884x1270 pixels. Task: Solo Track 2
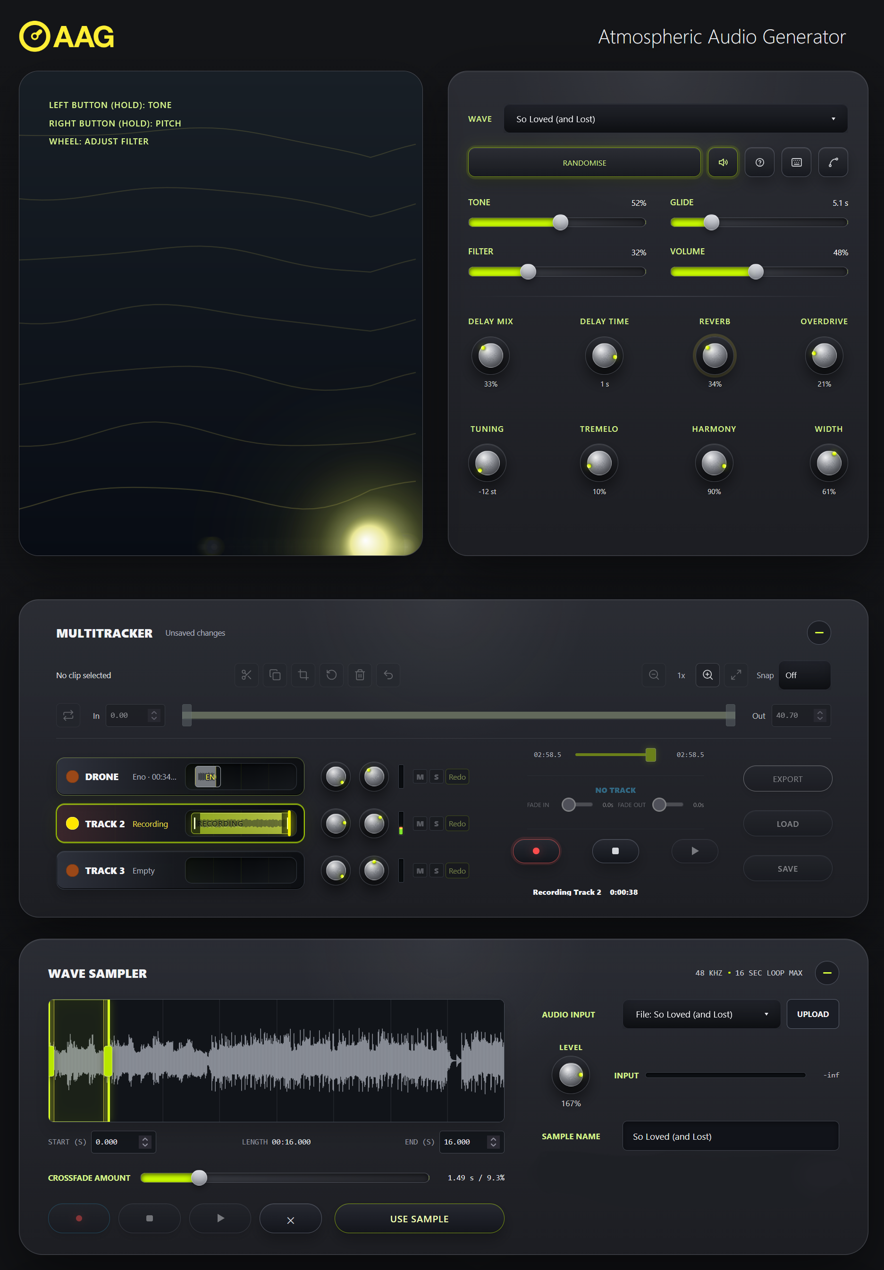click(436, 824)
